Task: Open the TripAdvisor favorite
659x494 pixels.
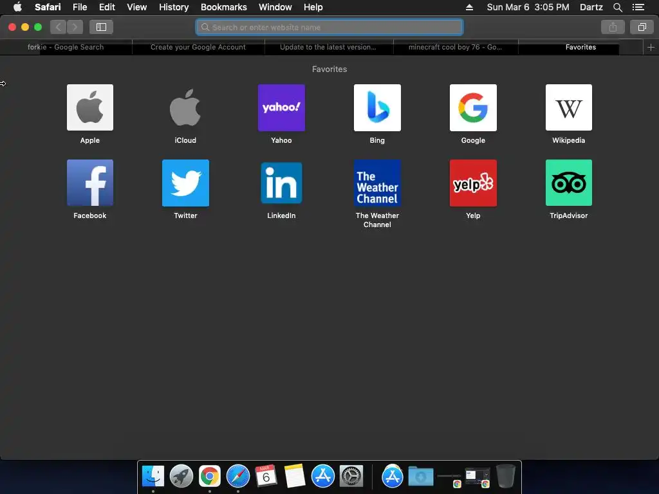Action: 569,183
